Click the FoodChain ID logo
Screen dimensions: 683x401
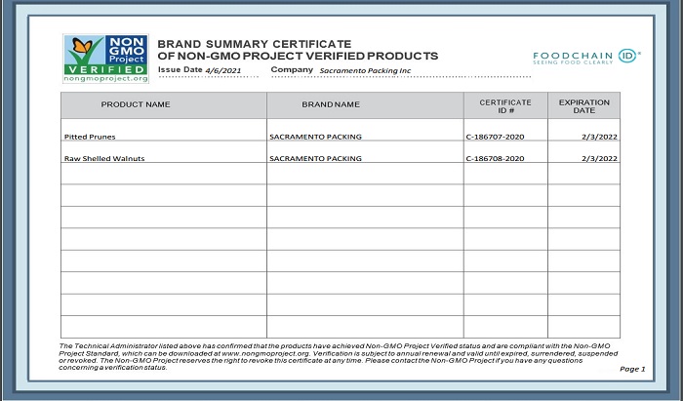point(585,57)
